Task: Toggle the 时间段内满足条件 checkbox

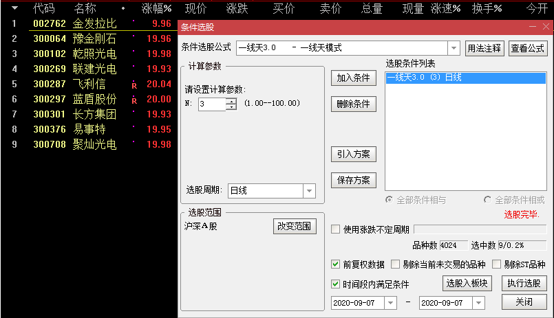Action: pyautogui.click(x=336, y=284)
